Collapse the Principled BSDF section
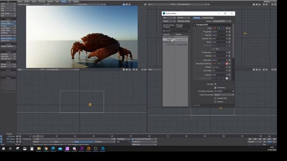The image size is (287, 161). click(194, 25)
